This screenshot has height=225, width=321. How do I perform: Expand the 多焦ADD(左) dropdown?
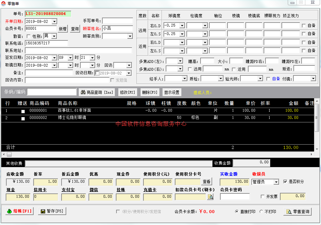coord(180,61)
